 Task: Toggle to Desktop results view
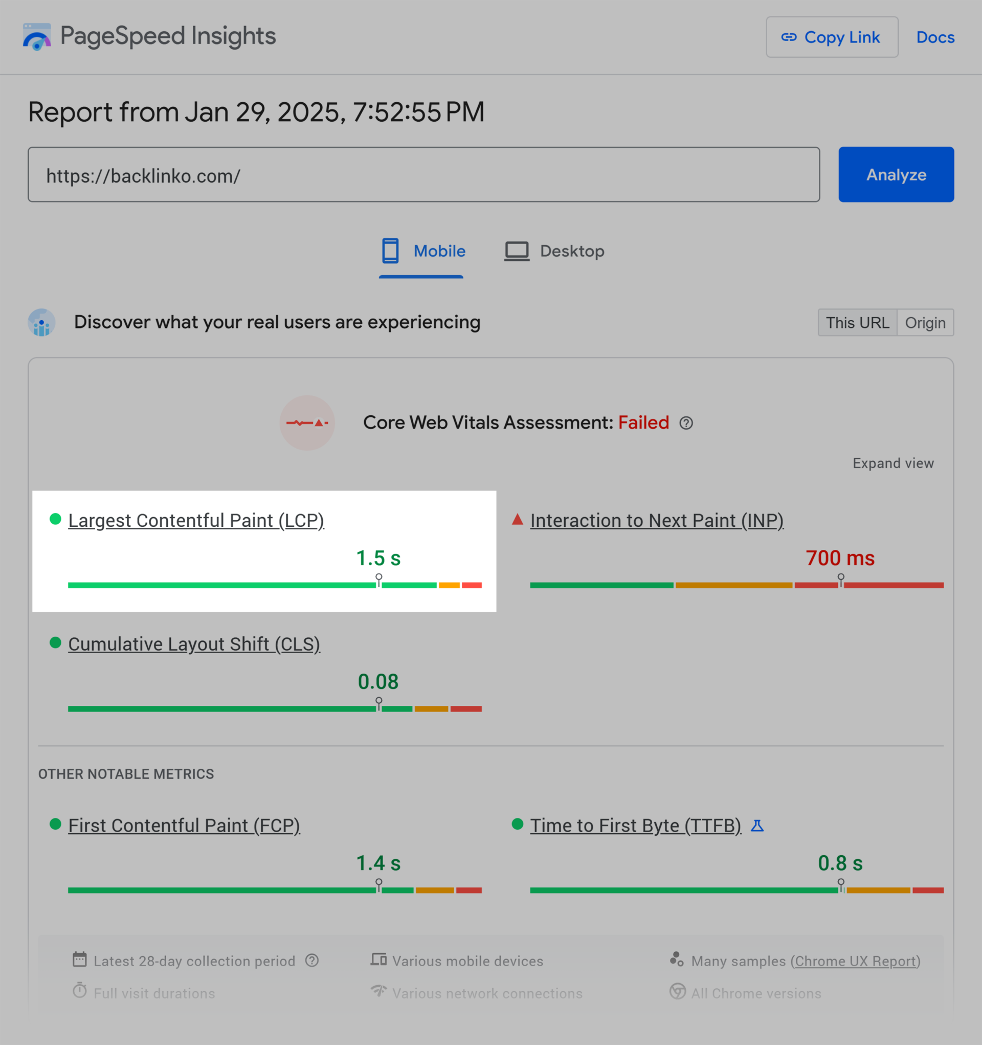click(x=554, y=251)
